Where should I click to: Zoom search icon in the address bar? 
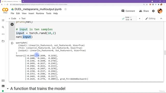144,5
